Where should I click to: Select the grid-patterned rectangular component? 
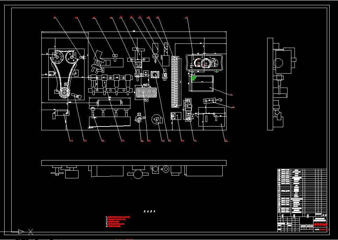146,92
